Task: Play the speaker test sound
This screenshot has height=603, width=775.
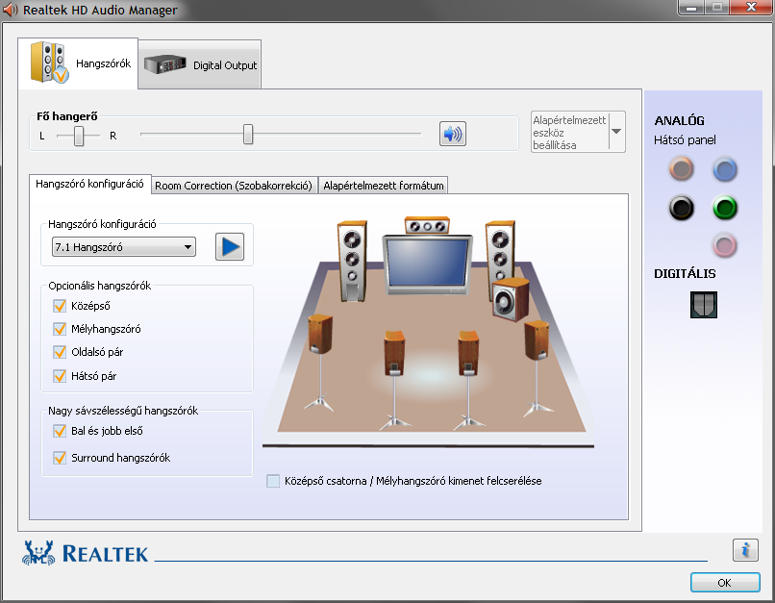Action: (x=230, y=246)
